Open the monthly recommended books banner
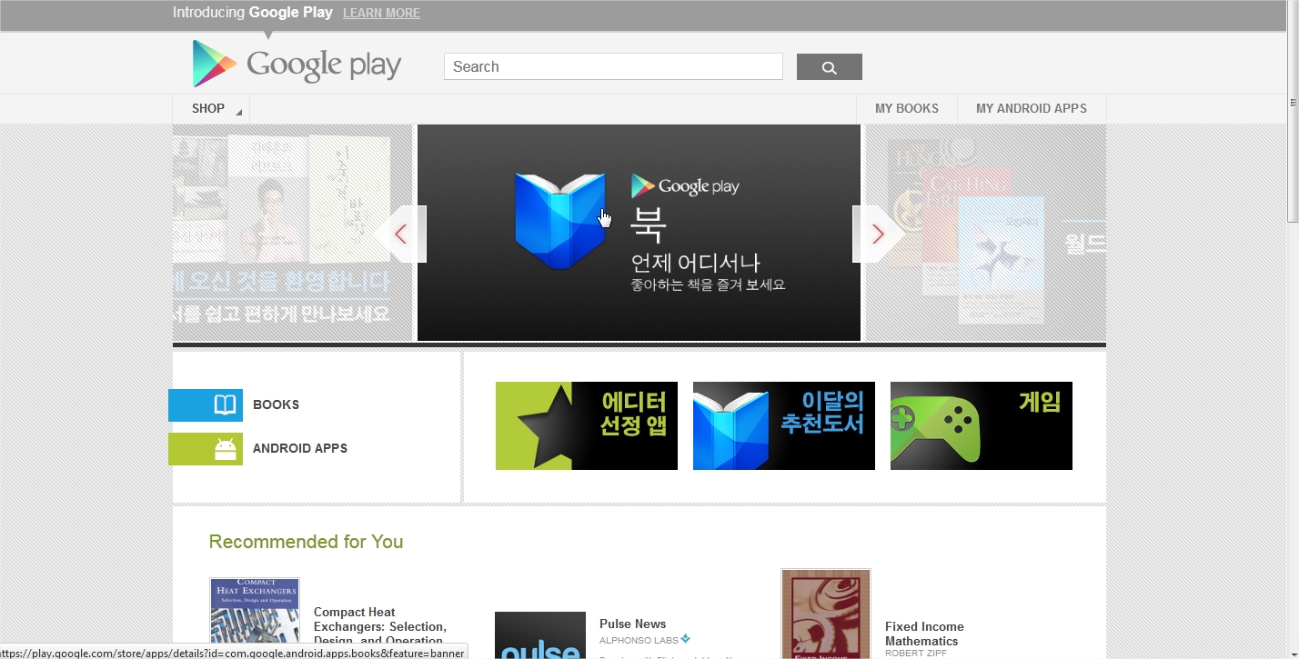Screen dimensions: 1299x659 (x=784, y=426)
